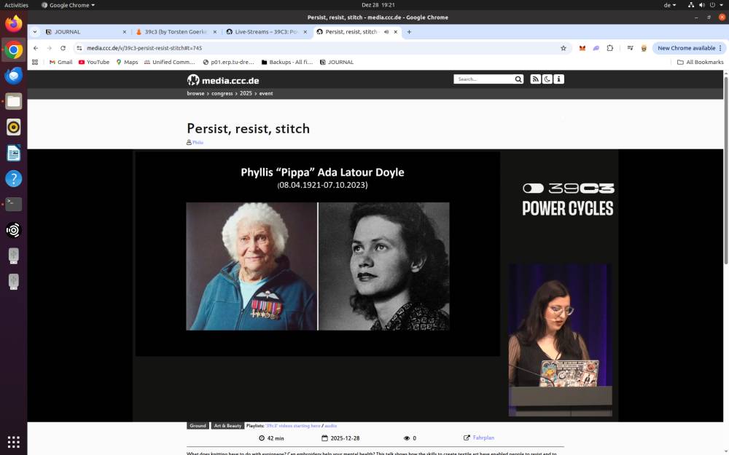729x455 pixels.
Task: Launch Thunderbird from the dock
Action: click(x=14, y=76)
